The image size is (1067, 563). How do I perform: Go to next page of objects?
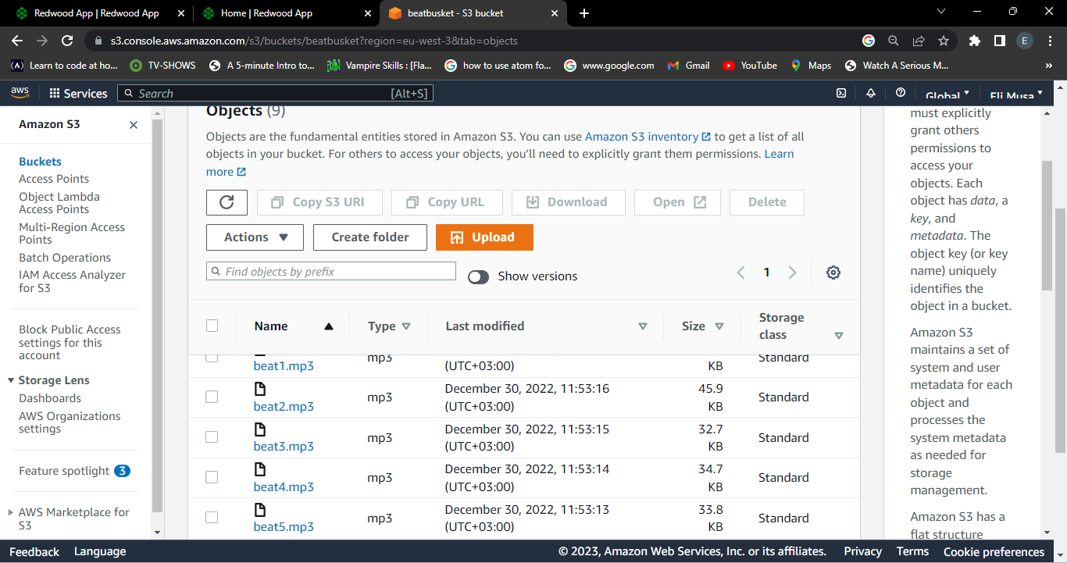tap(792, 273)
